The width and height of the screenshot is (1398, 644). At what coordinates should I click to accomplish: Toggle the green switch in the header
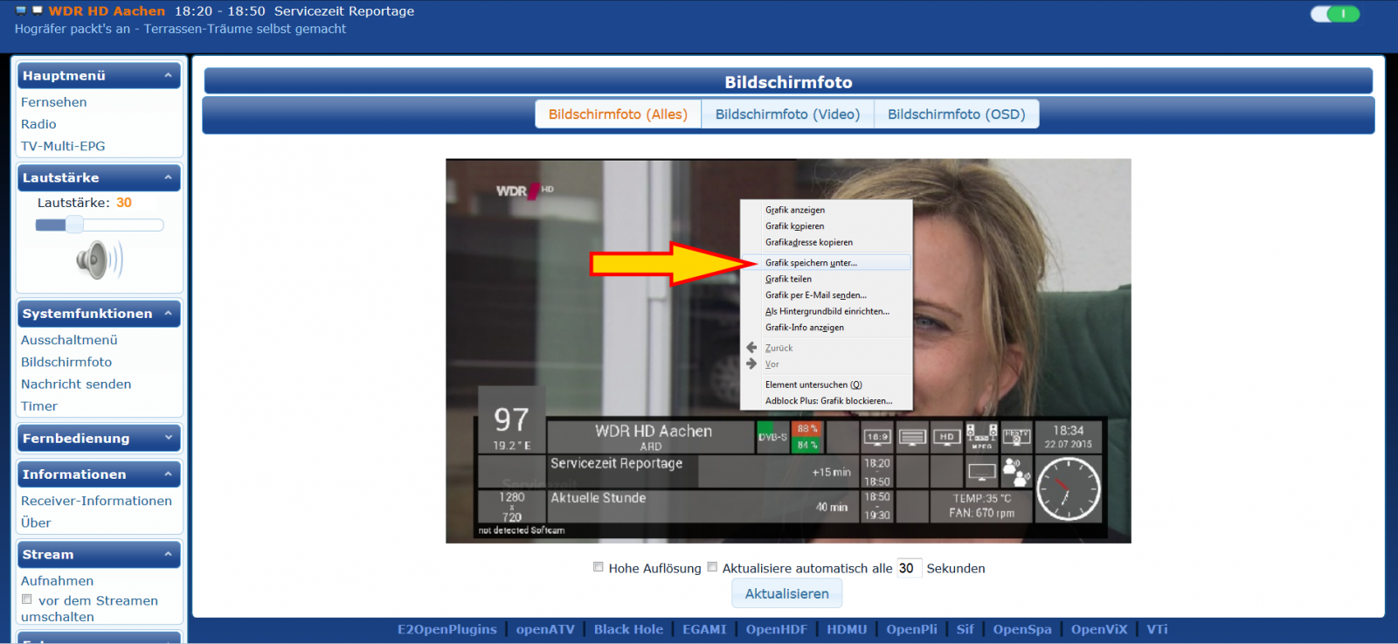(x=1335, y=14)
